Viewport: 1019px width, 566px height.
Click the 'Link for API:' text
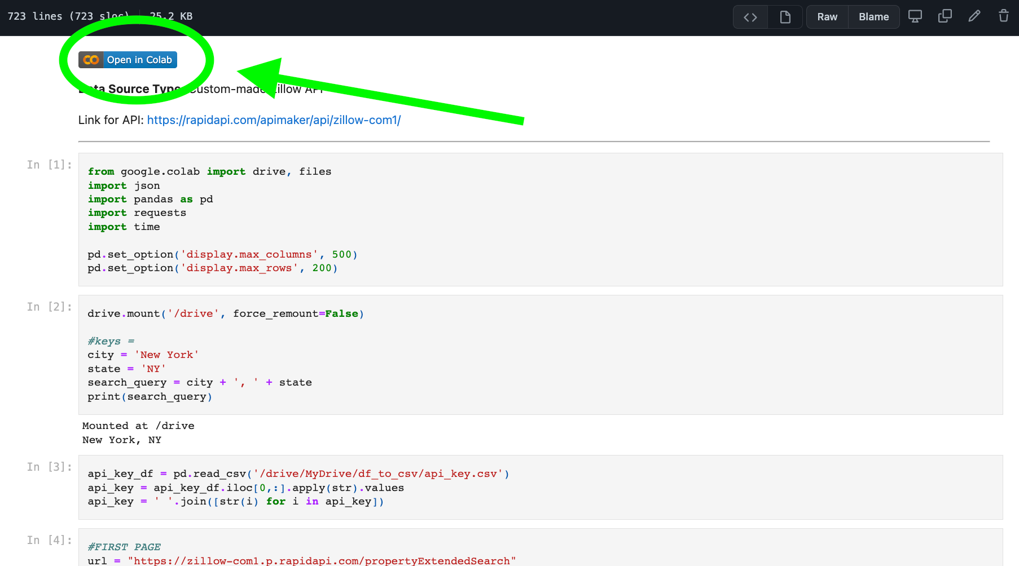tap(111, 120)
